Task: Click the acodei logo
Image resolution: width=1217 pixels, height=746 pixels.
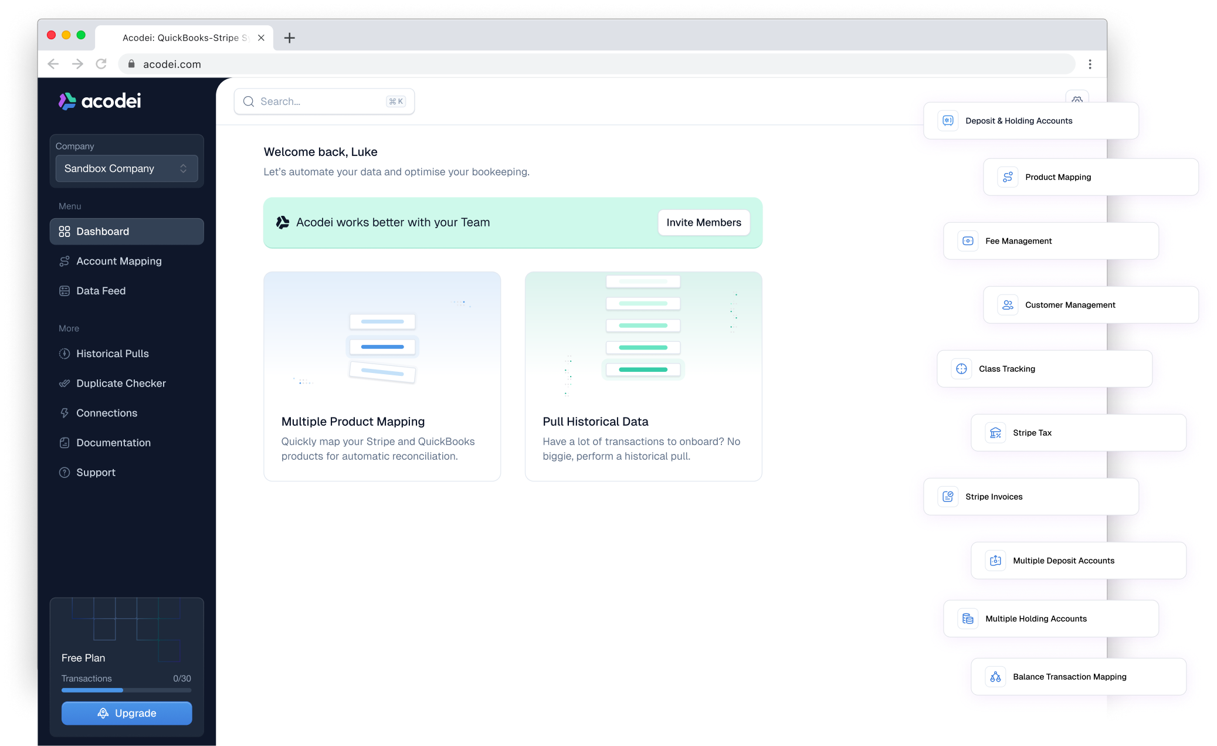Action: pyautogui.click(x=99, y=101)
